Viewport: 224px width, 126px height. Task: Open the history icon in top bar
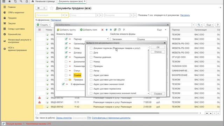(15, 1)
